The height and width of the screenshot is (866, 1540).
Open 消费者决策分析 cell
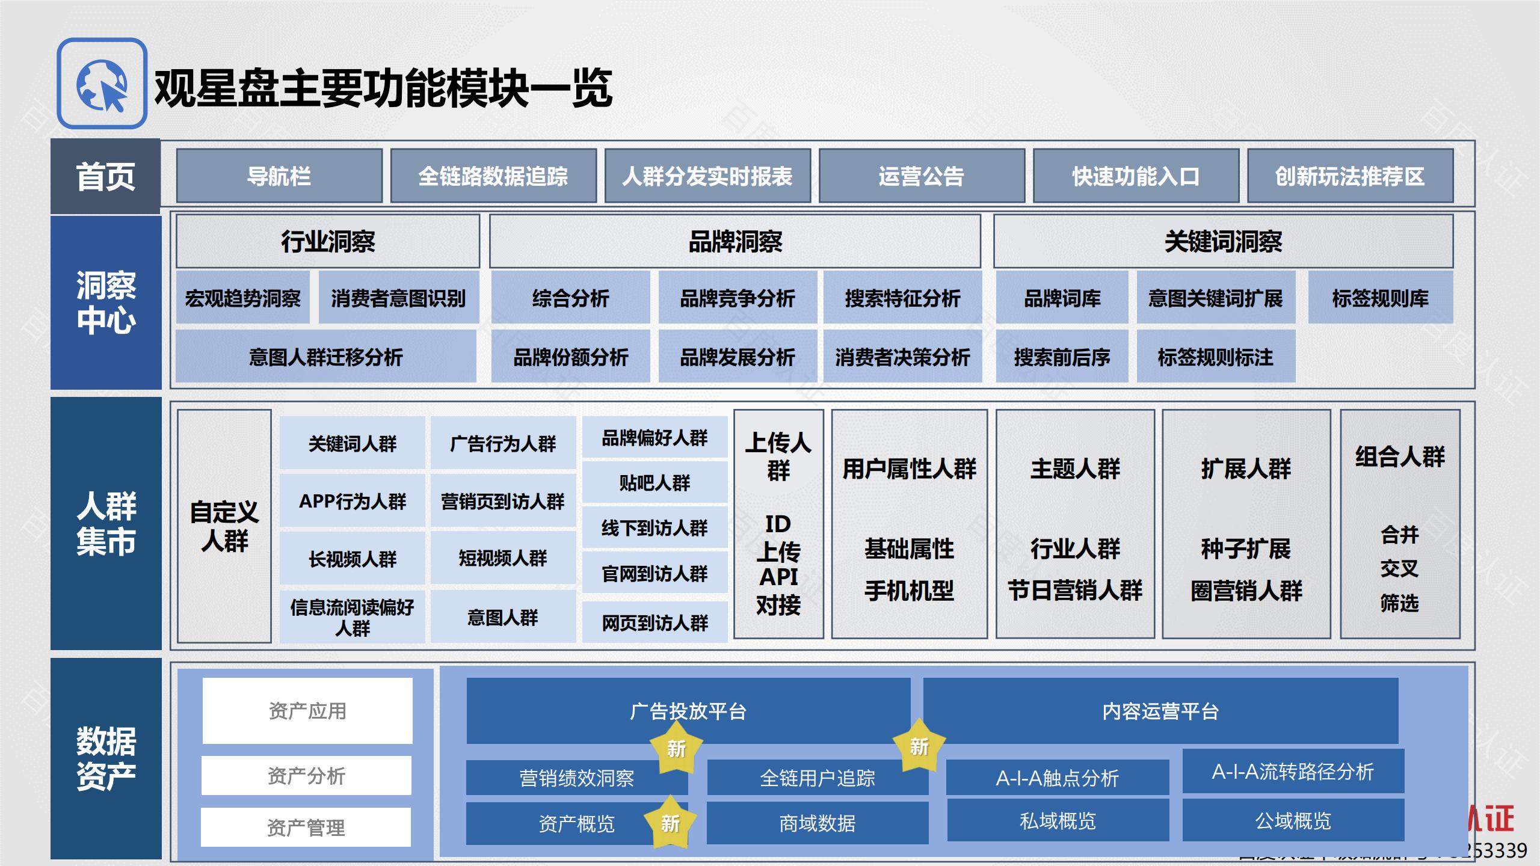point(902,357)
